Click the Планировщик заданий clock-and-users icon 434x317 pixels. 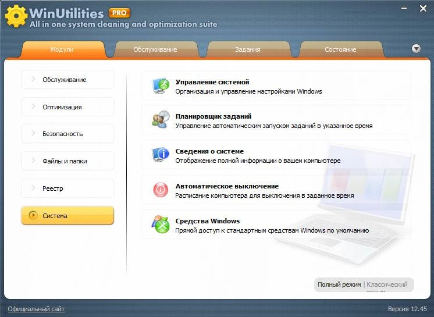[161, 119]
